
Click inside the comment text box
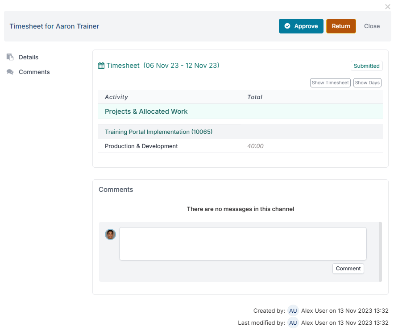click(x=243, y=244)
